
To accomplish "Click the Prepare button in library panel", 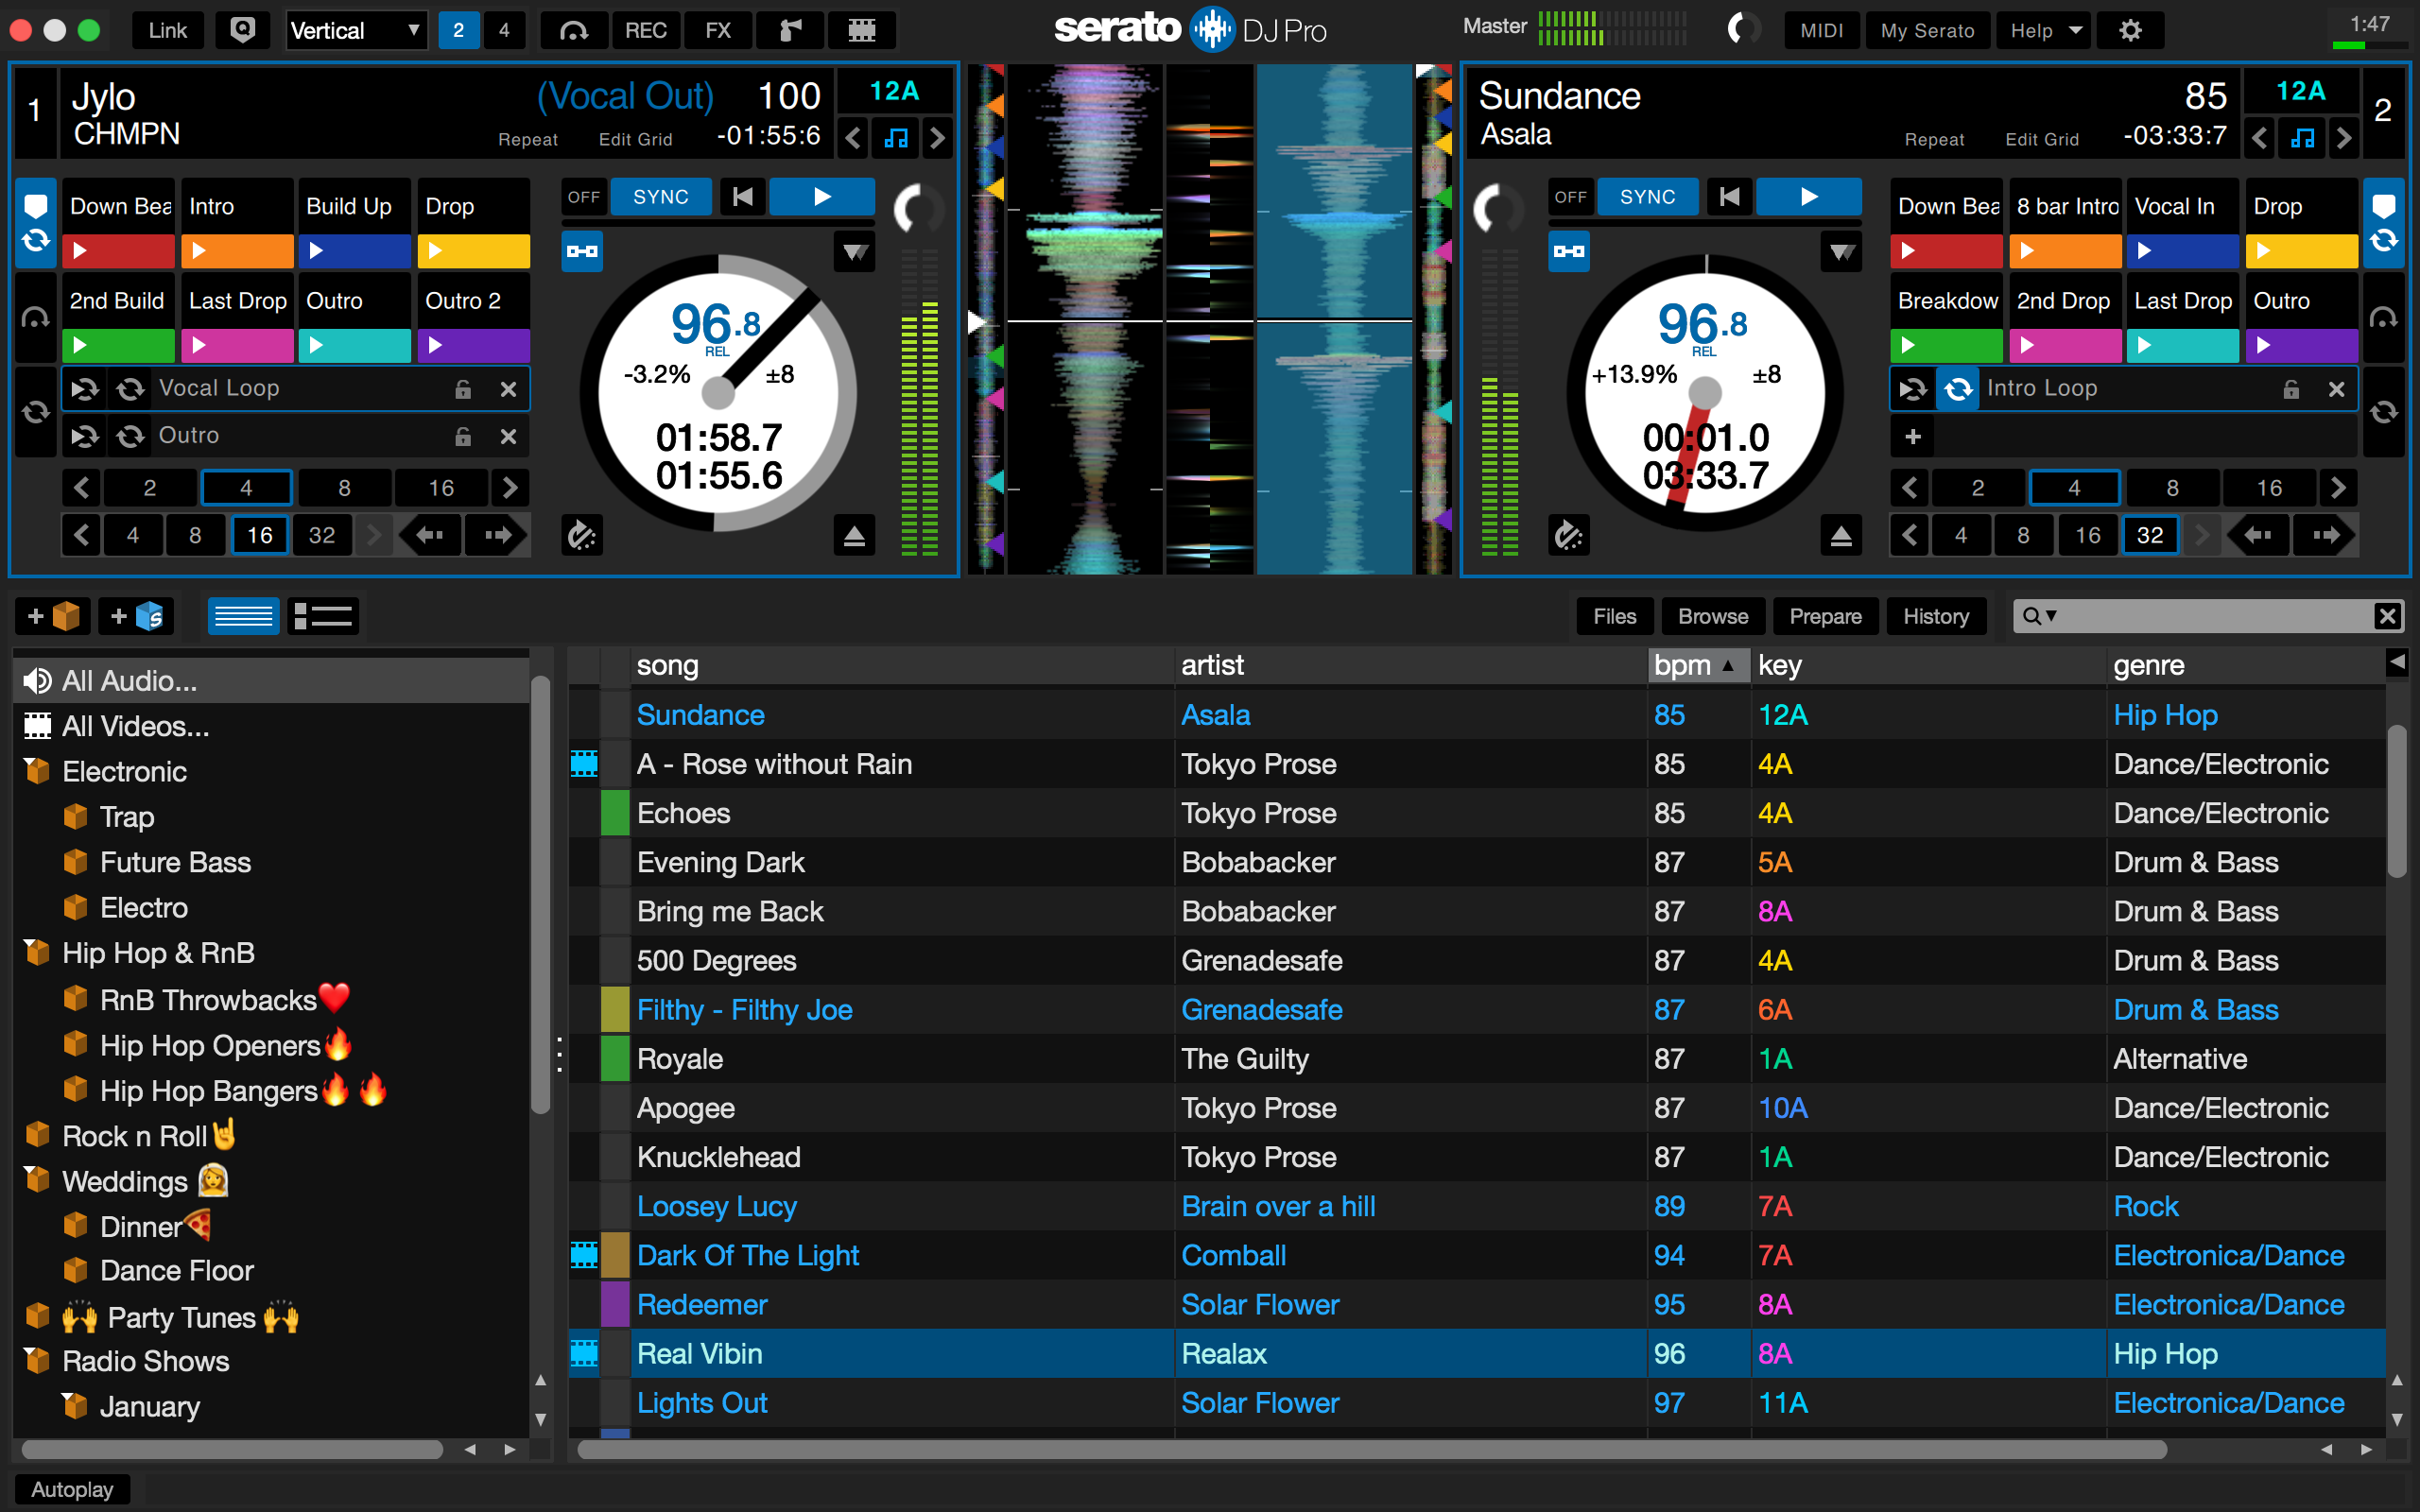I will tap(1824, 615).
